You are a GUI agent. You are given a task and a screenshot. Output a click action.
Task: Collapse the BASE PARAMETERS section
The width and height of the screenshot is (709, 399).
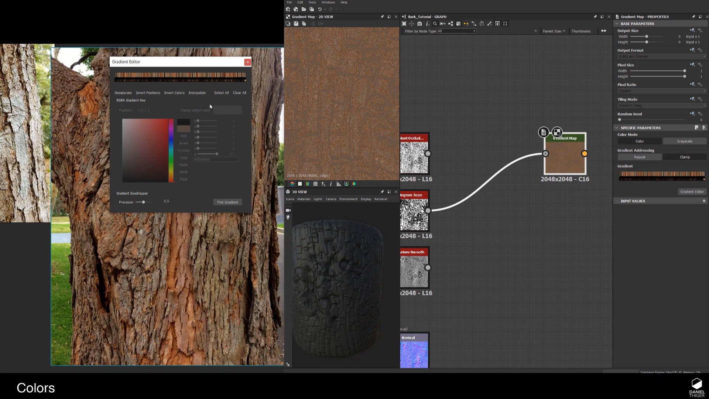click(x=616, y=24)
